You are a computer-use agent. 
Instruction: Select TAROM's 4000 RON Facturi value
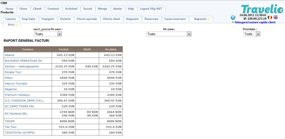67,121
